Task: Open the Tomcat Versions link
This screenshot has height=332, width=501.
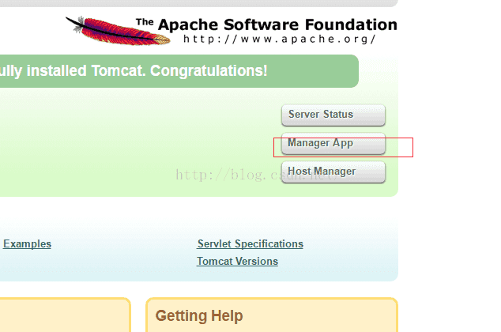Action: (237, 262)
